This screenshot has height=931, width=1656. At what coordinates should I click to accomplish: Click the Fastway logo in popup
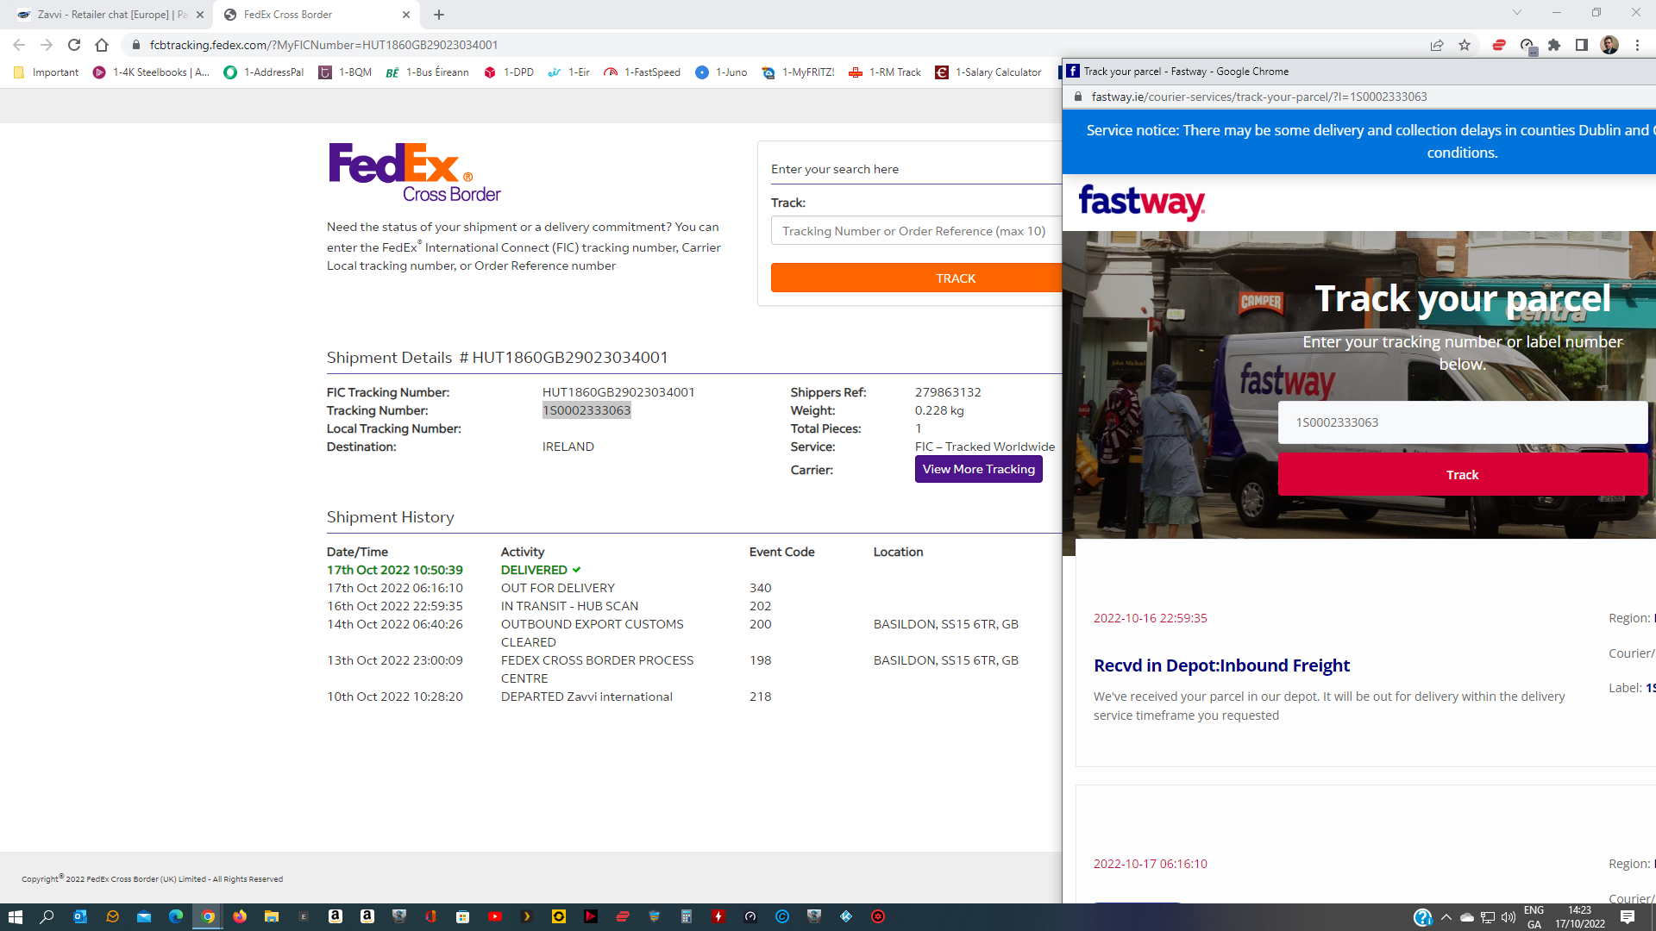(x=1141, y=202)
